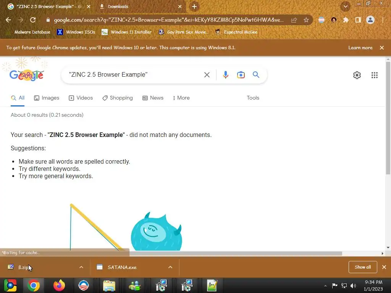391x293 pixels.
Task: Select the News results tab
Action: click(x=153, y=98)
